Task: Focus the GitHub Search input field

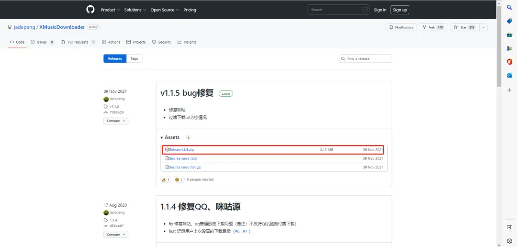Action: coord(338,10)
